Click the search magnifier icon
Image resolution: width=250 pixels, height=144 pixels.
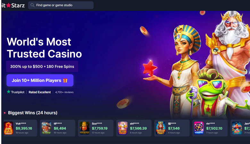click(32, 5)
